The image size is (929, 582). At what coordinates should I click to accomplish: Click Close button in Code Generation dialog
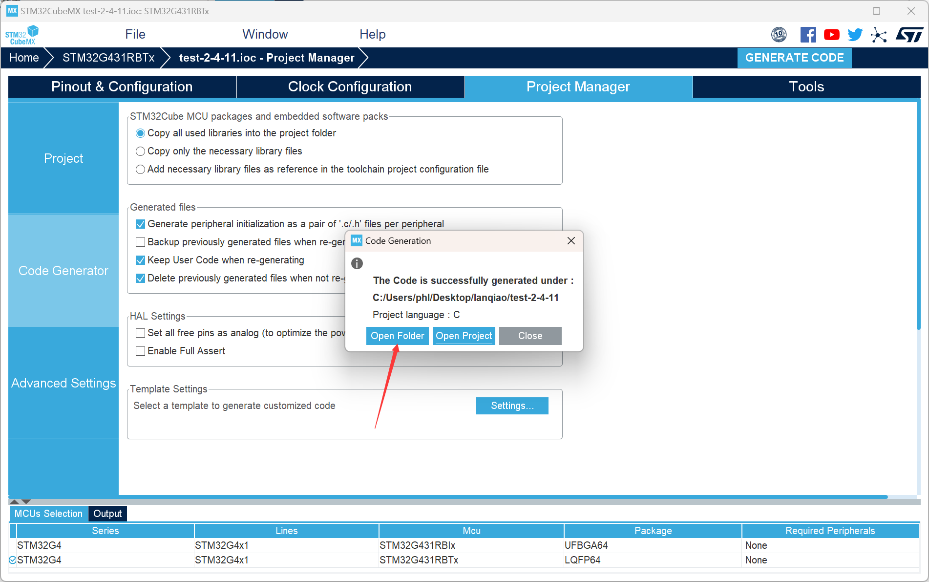click(x=530, y=336)
